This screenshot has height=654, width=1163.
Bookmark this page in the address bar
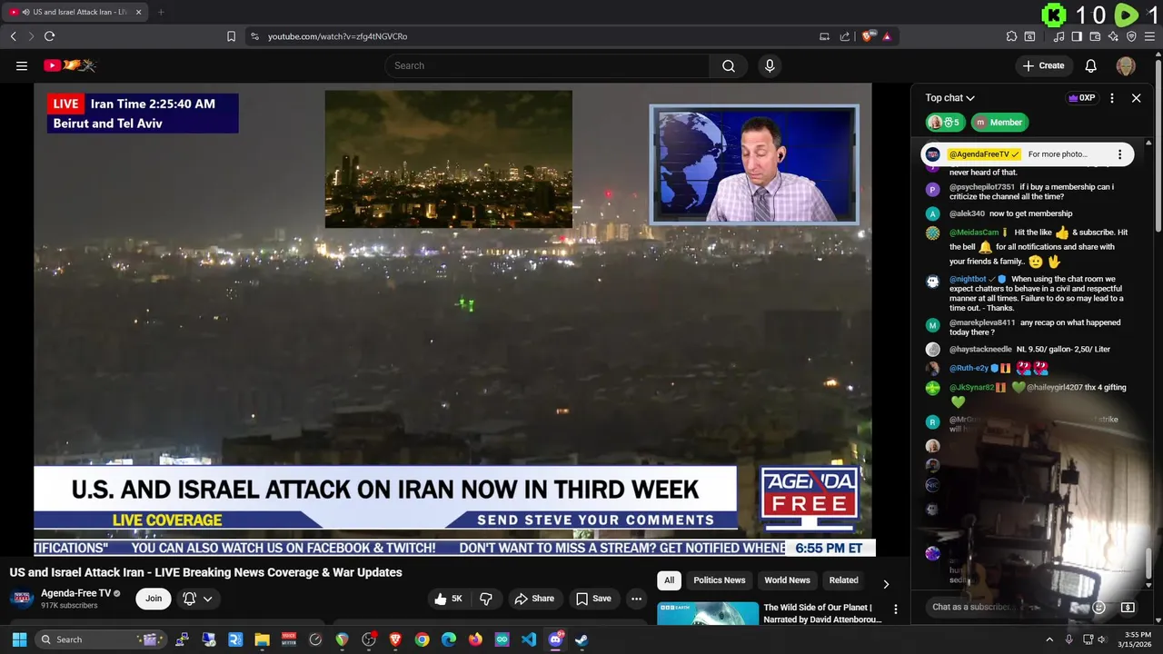[x=231, y=36]
